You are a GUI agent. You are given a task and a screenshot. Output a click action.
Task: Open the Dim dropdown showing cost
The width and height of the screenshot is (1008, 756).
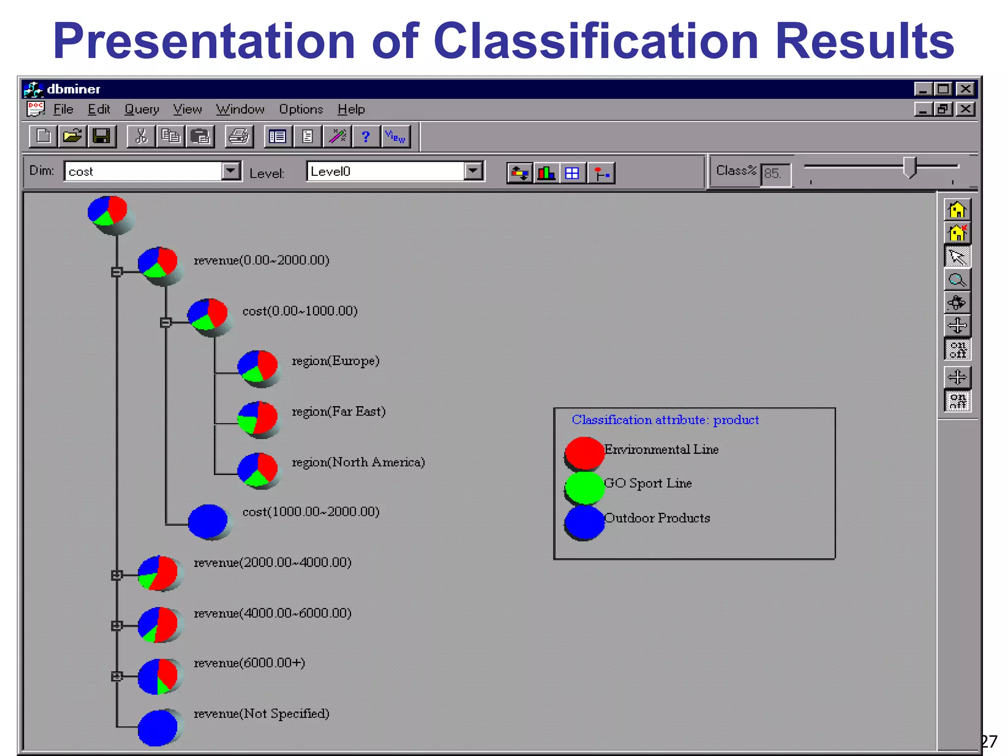[x=230, y=171]
